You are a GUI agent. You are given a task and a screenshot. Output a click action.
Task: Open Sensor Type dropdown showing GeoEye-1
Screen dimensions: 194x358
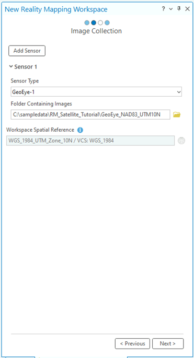[x=96, y=92]
